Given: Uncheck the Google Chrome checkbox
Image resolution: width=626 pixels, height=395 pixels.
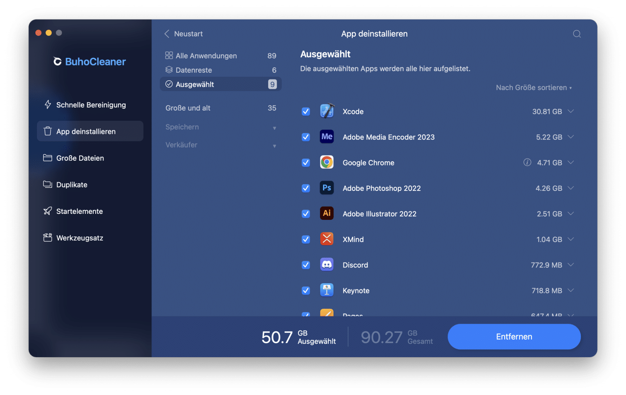Looking at the screenshot, I should (306, 162).
